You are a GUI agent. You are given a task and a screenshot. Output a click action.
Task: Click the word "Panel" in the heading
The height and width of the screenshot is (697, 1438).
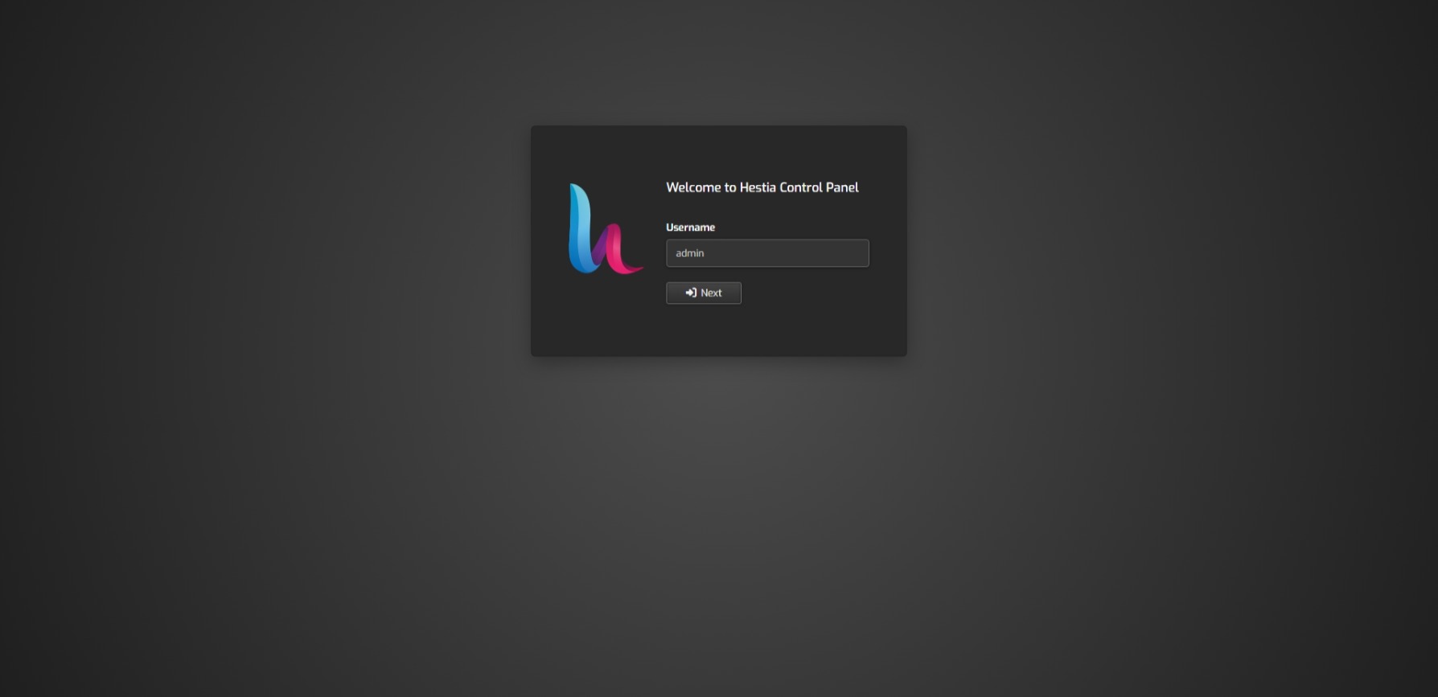[842, 187]
